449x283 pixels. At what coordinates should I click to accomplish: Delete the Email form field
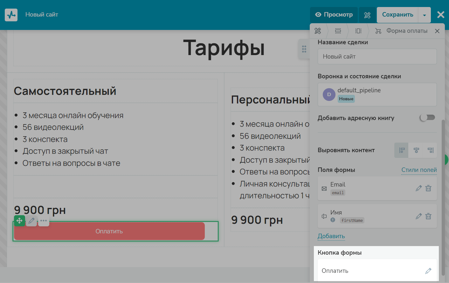[x=428, y=188]
